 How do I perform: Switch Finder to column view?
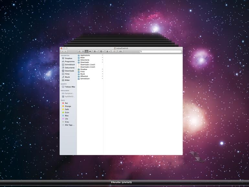86,51
